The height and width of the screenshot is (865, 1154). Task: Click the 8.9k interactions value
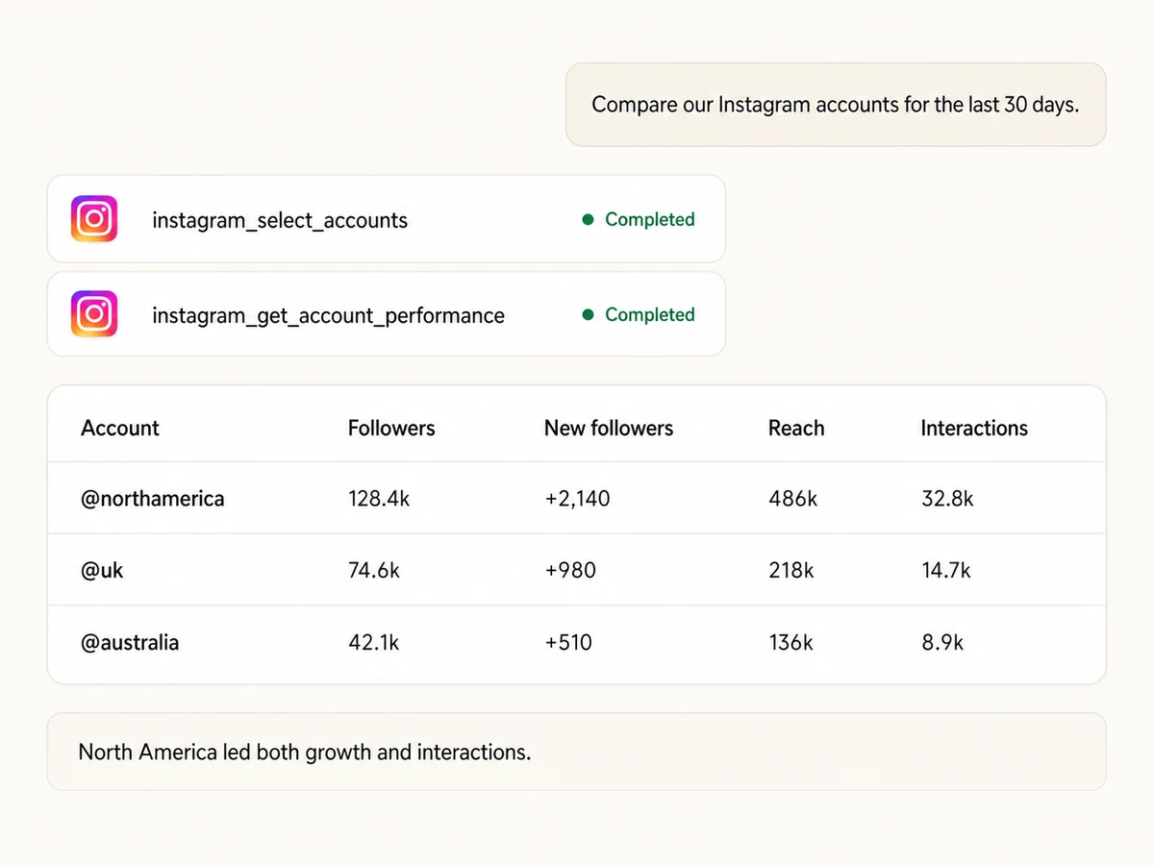click(942, 642)
